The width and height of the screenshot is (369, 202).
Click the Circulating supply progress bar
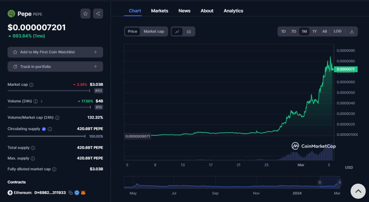[46, 136]
